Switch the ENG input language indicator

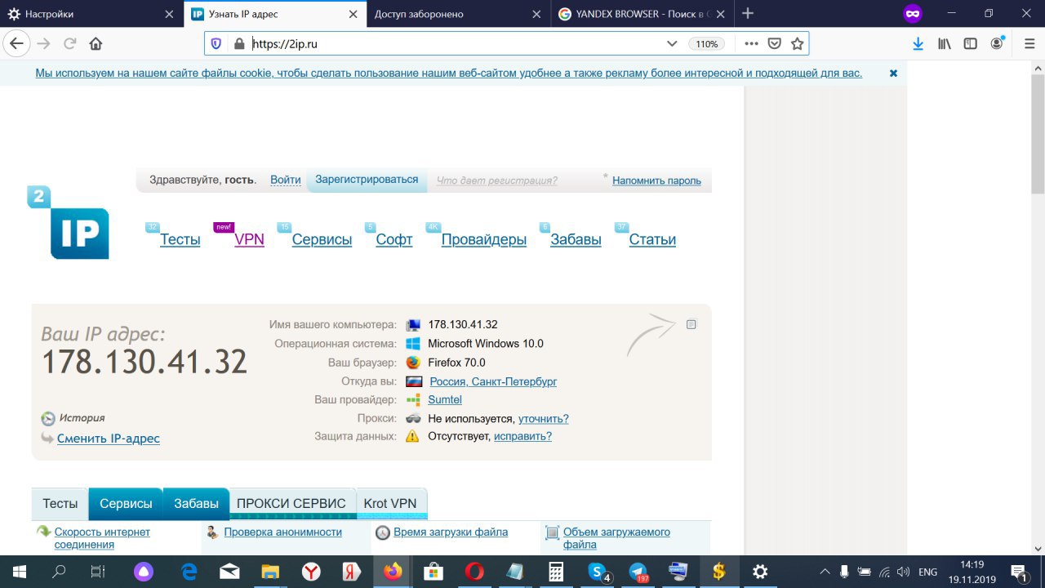click(927, 572)
